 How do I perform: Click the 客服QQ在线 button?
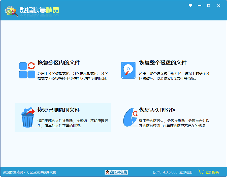coord(116,172)
